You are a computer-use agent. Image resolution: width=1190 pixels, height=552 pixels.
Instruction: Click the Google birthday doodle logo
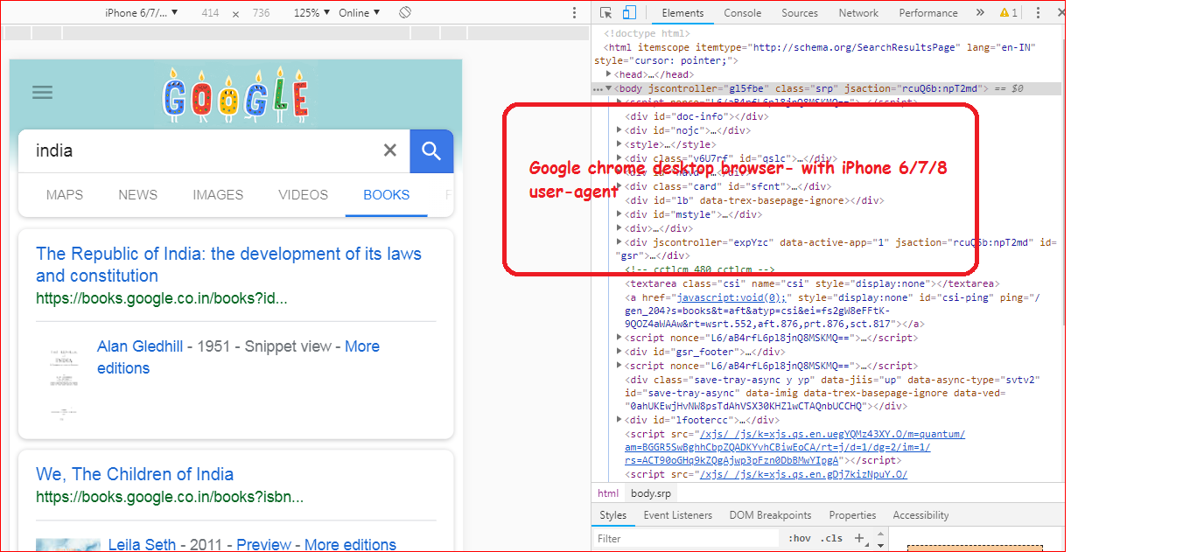[235, 94]
